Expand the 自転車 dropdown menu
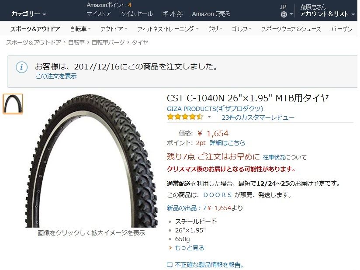360x270 pixels. (x=80, y=29)
